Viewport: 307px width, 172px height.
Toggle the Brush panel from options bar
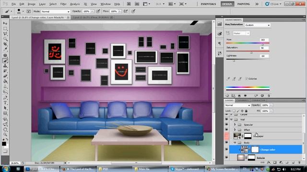pos(29,11)
